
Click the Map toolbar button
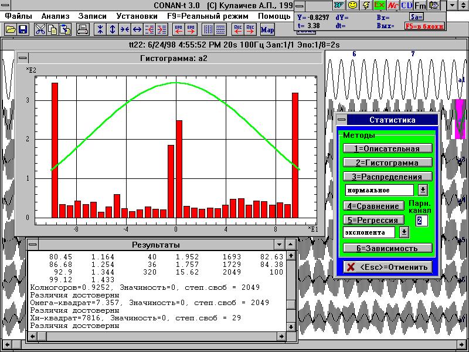267,29
